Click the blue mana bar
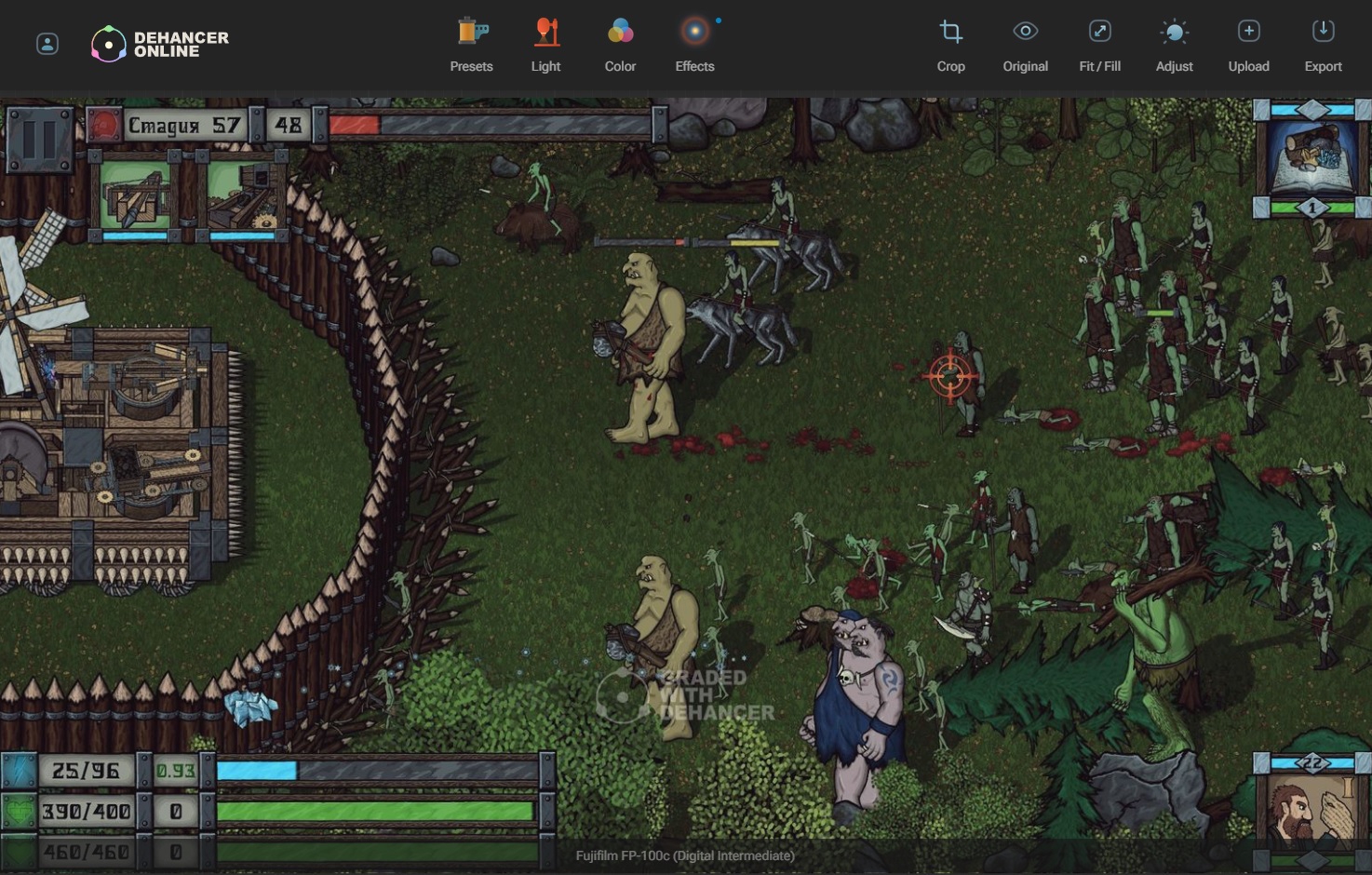This screenshot has height=875, width=1372. 378,771
